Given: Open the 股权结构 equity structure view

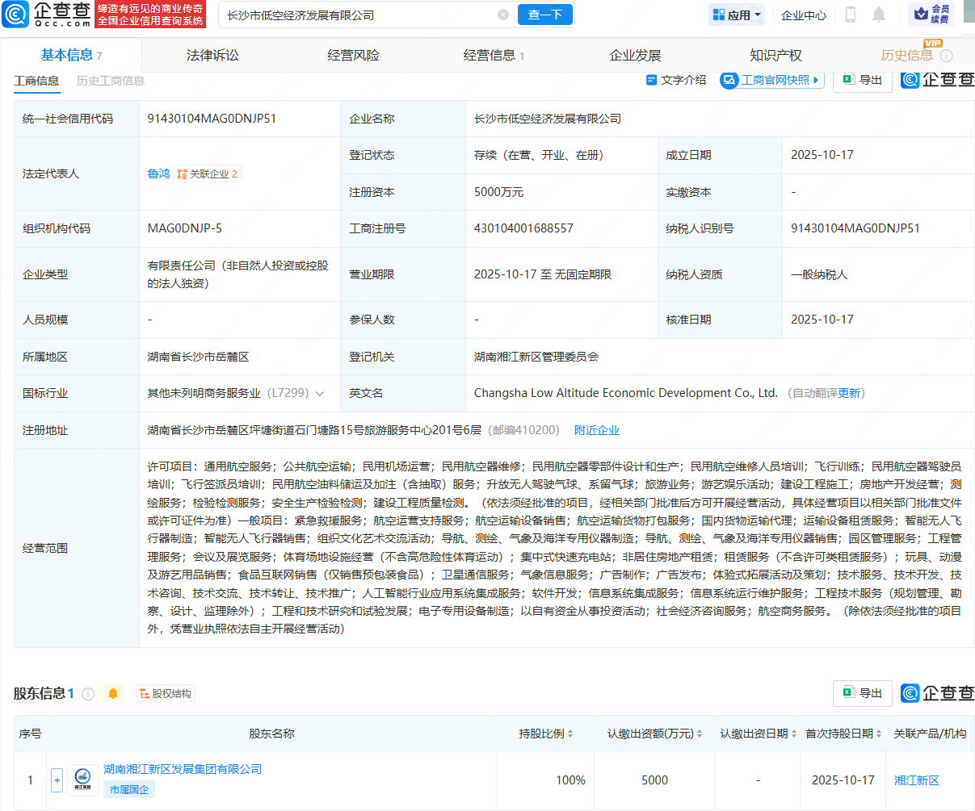Looking at the screenshot, I should (x=165, y=692).
